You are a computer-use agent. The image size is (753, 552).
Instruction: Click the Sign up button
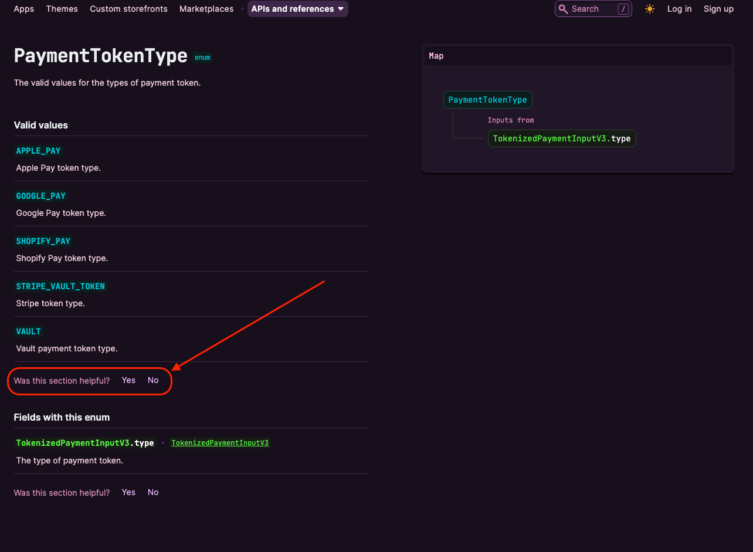pyautogui.click(x=718, y=9)
